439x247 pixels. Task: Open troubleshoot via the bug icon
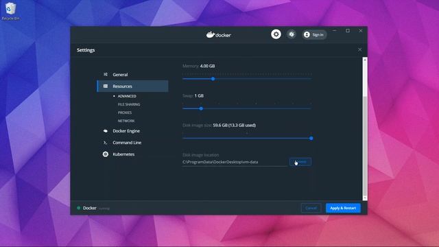292,34
